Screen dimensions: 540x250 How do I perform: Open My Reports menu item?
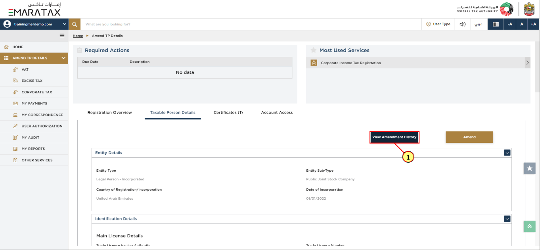tap(34, 149)
